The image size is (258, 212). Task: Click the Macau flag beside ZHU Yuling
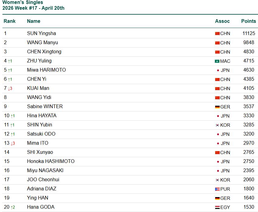point(217,61)
